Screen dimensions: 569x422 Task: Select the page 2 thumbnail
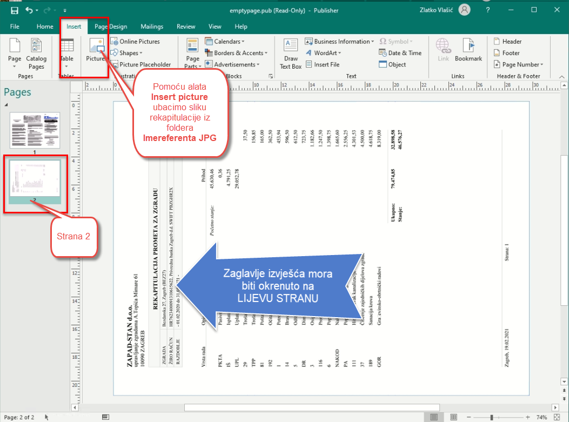35,178
